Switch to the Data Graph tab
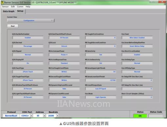 click(x=9, y=11)
